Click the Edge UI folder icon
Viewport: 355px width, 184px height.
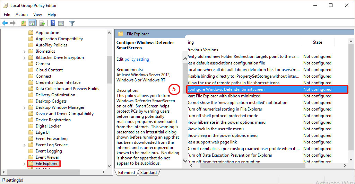[31, 132]
